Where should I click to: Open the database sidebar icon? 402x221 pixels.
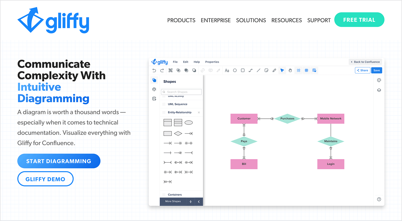point(154,99)
